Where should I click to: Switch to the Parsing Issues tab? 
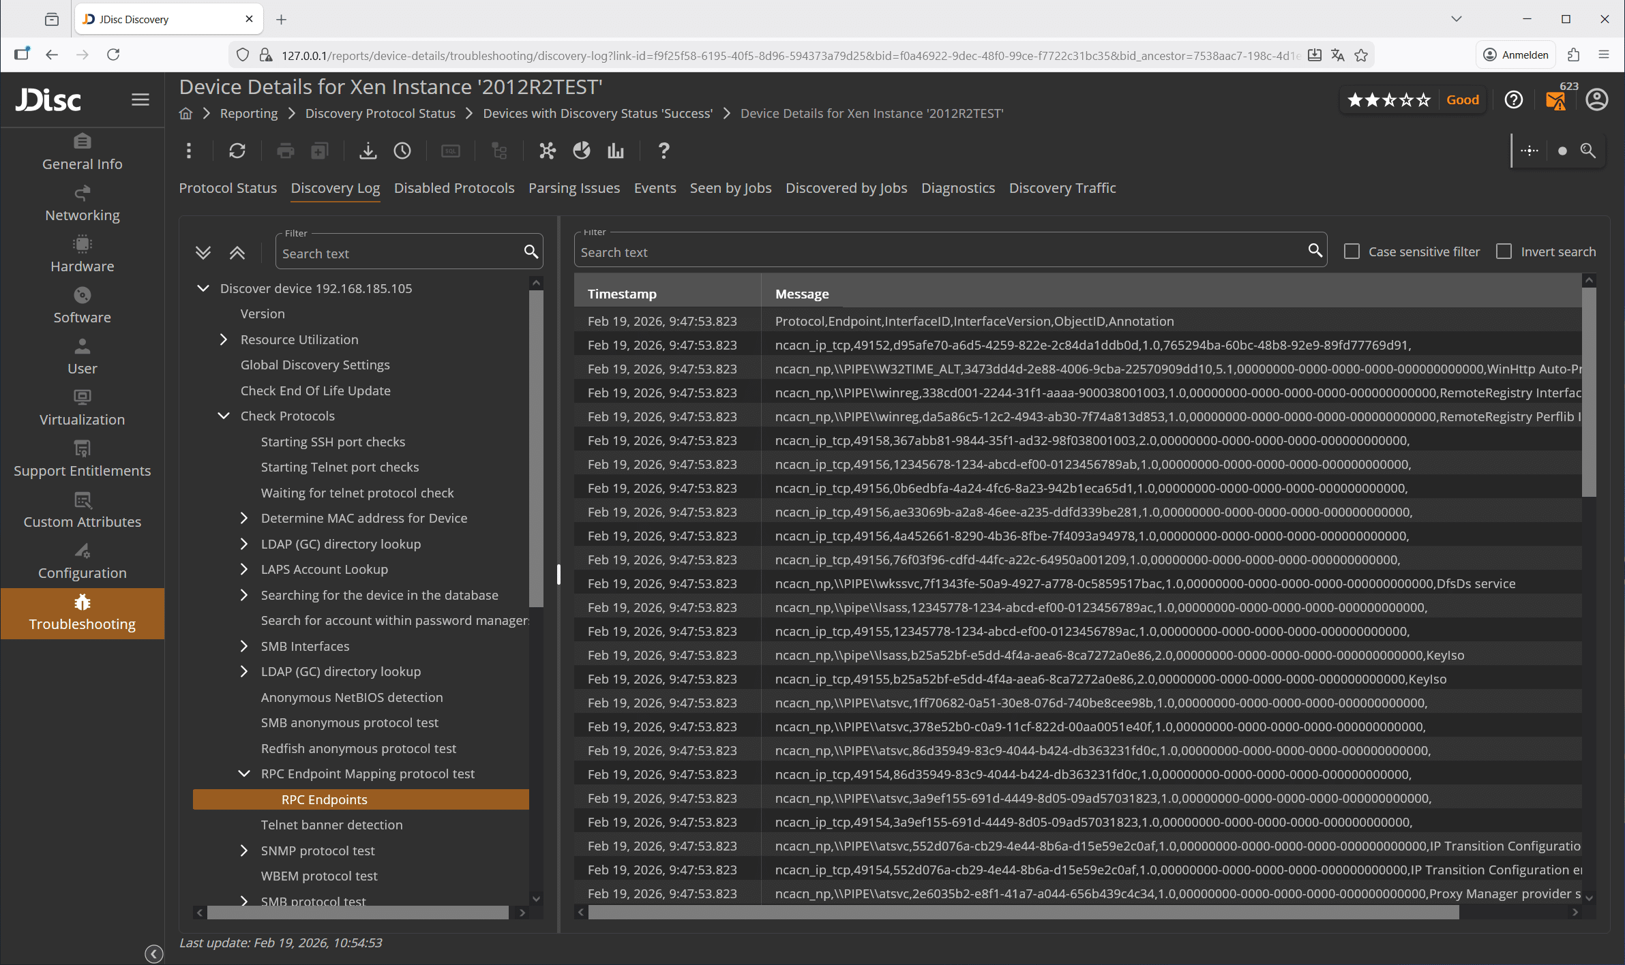573,188
